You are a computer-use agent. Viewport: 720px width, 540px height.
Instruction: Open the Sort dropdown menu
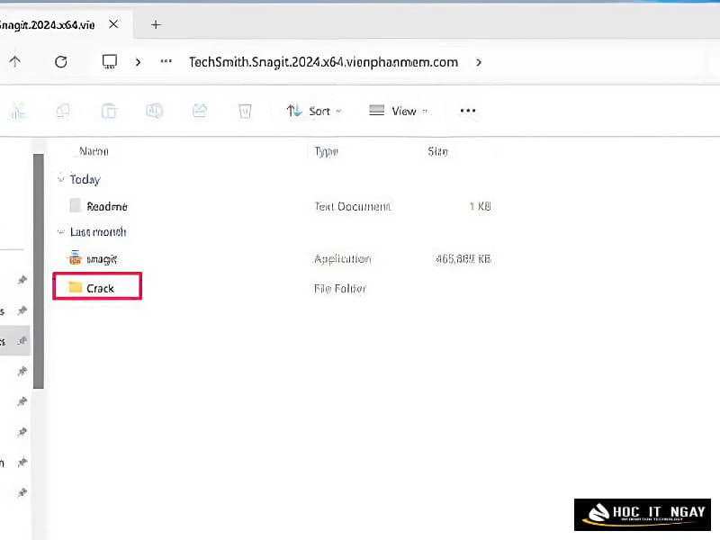coord(314,111)
